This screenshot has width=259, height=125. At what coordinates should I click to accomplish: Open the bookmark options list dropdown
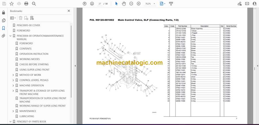click(13, 18)
